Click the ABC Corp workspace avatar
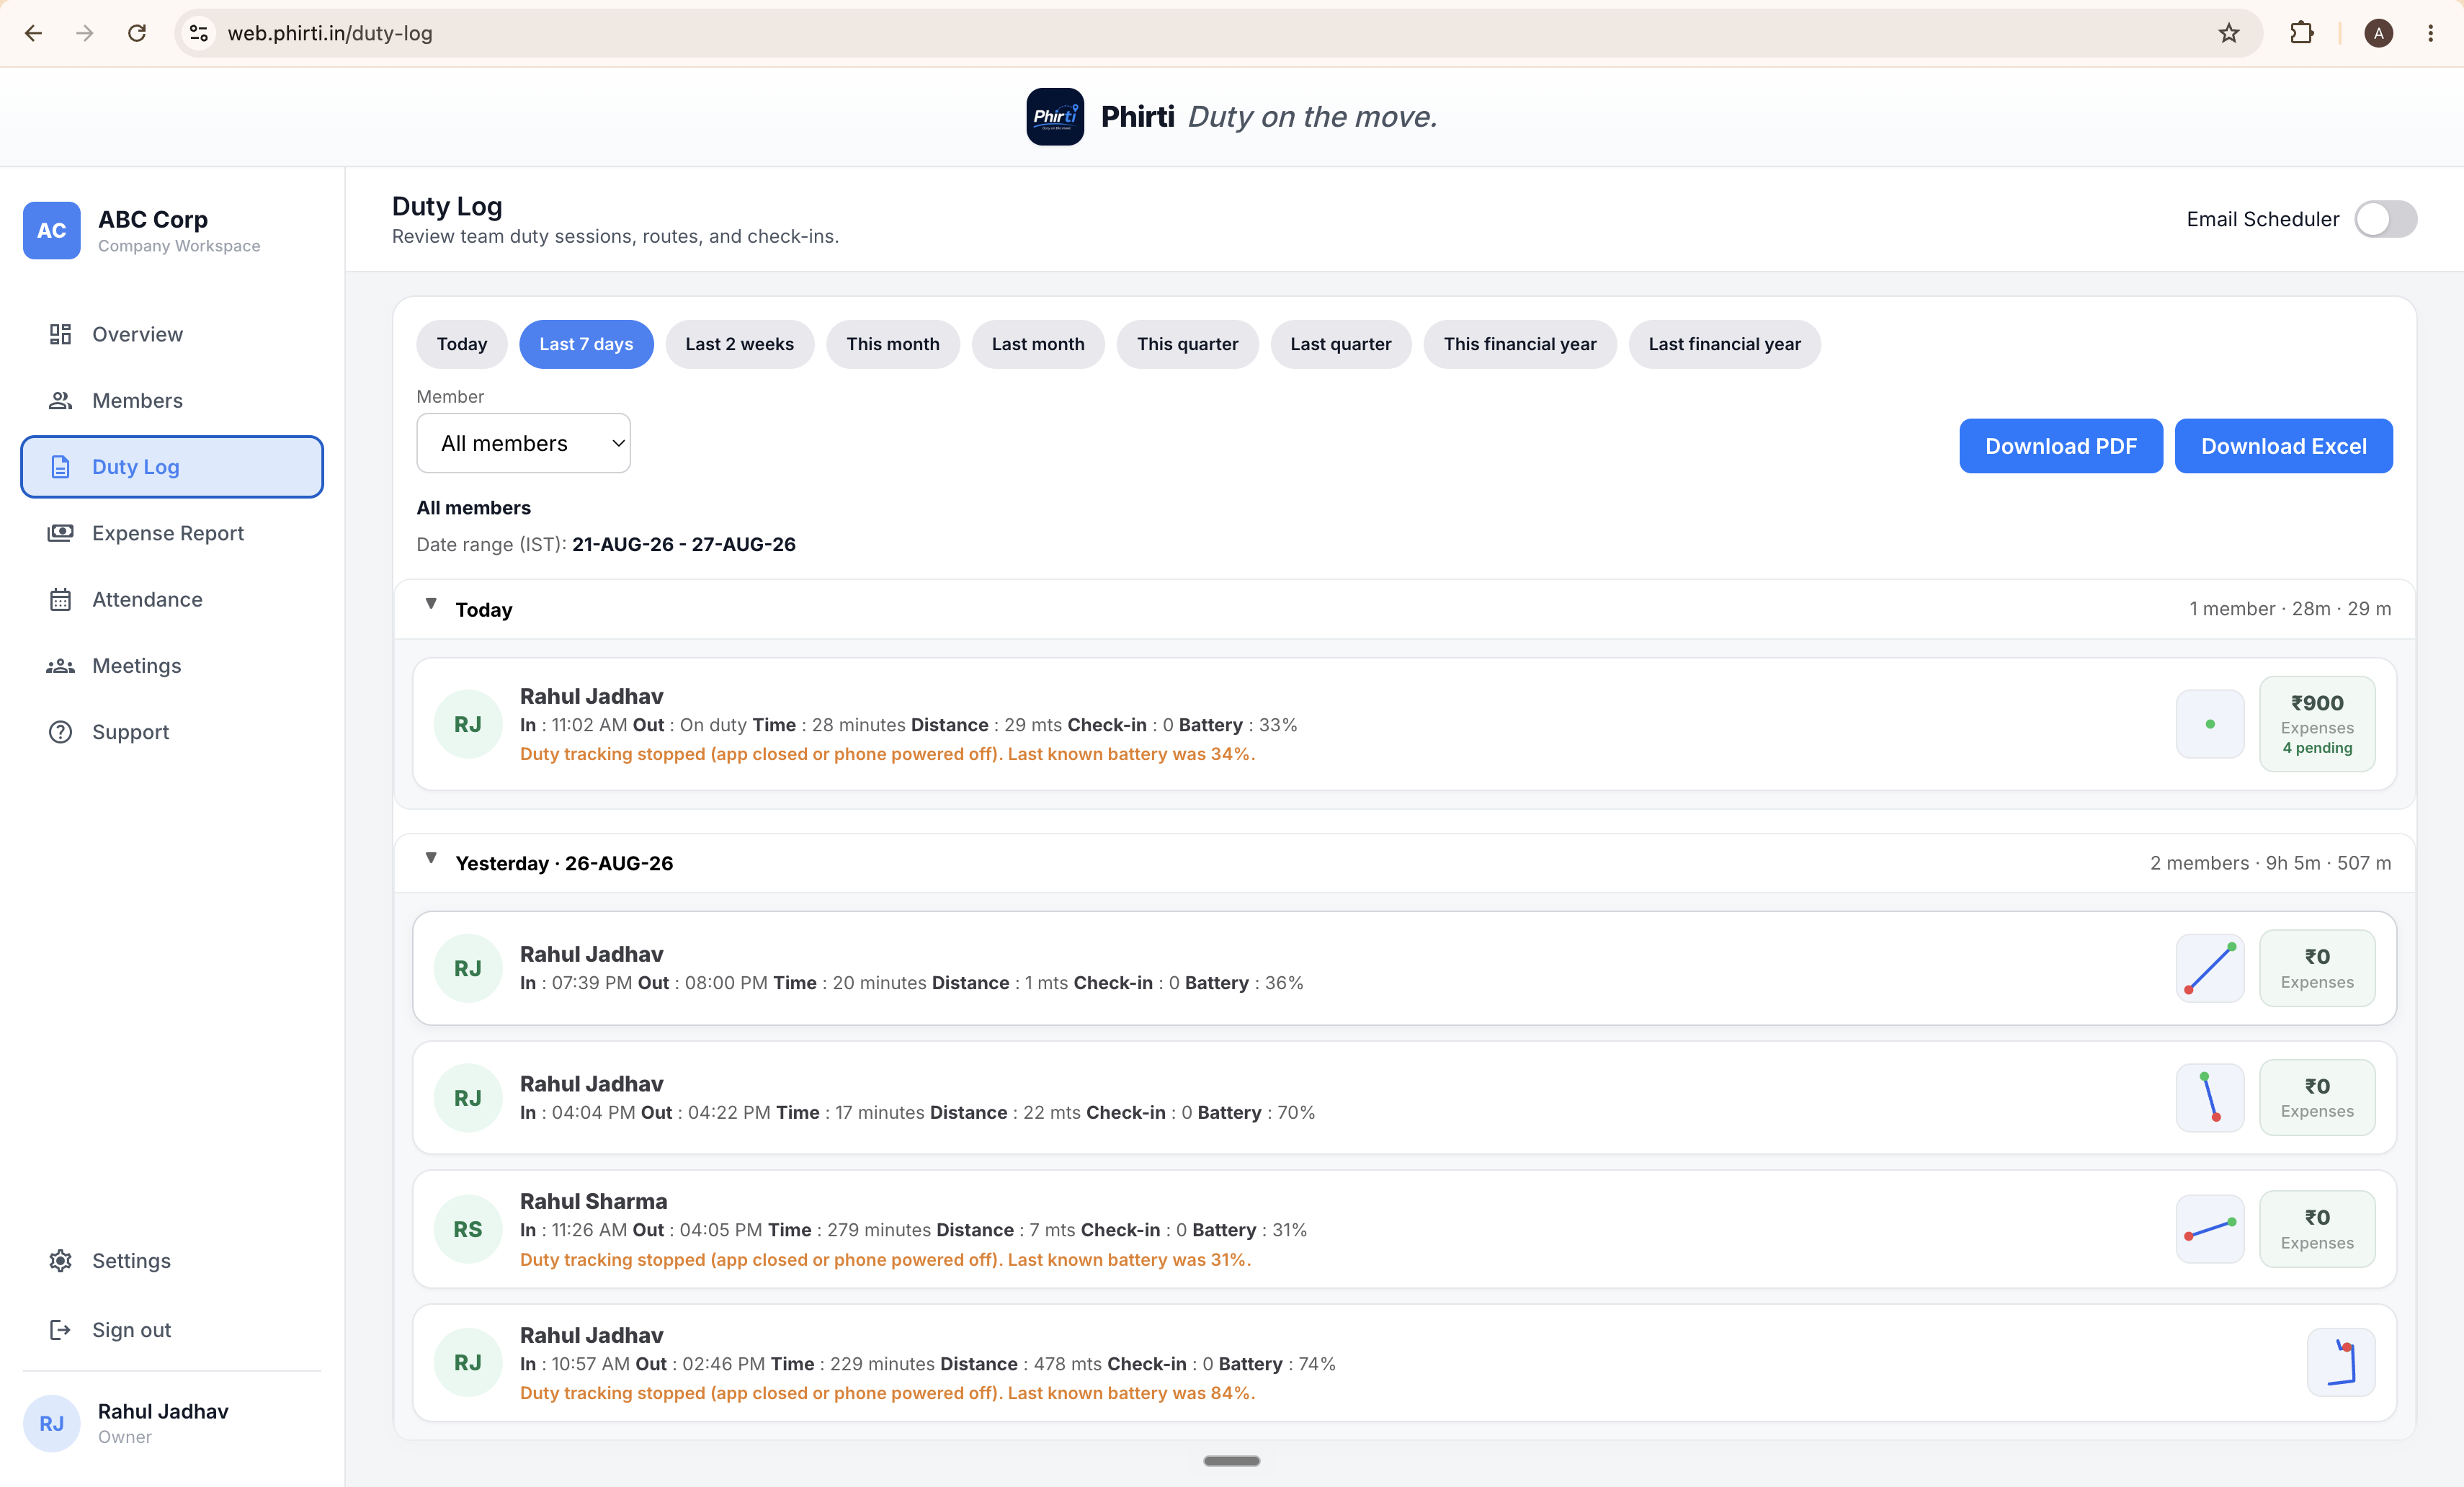 pos(52,230)
